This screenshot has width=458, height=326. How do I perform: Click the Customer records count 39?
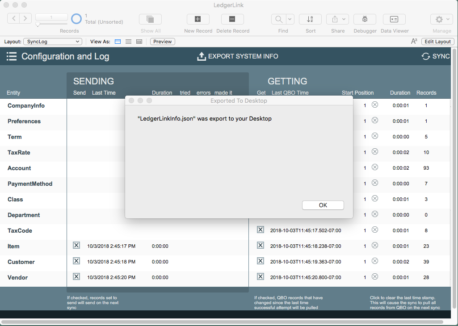426,262
